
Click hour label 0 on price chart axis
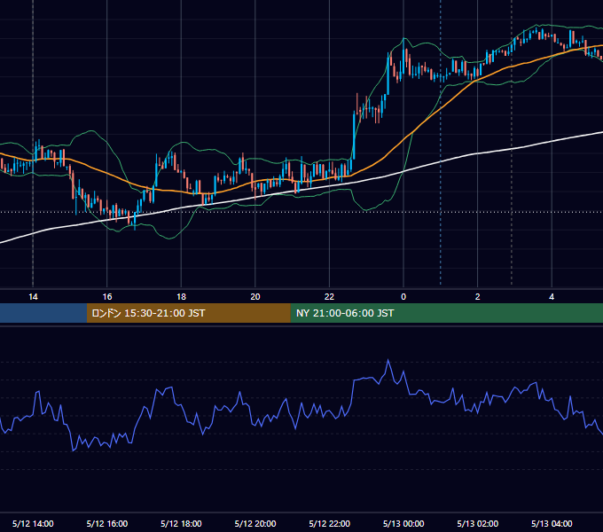(x=403, y=297)
